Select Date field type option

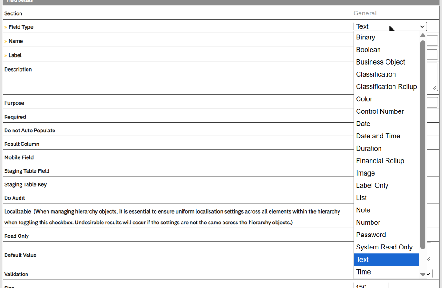tap(386, 124)
